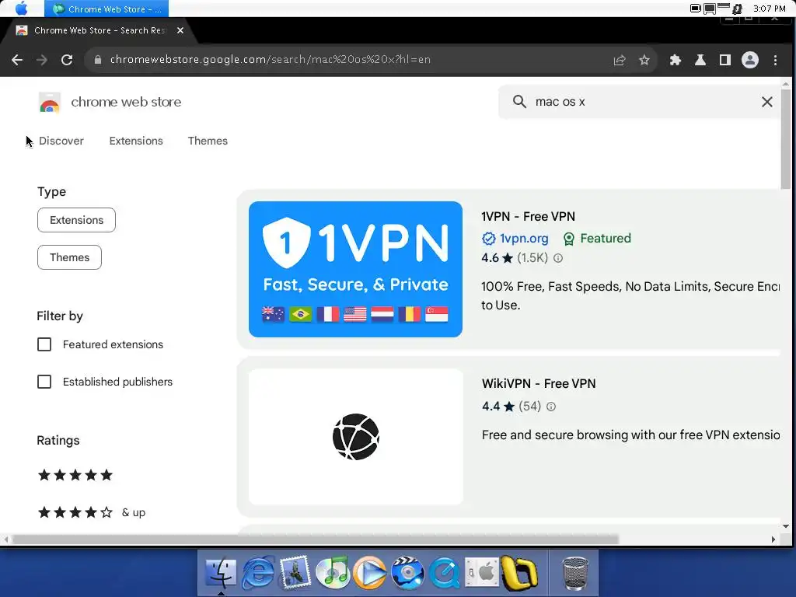
Task: Launch iMovie from the dock
Action: pyautogui.click(x=407, y=573)
